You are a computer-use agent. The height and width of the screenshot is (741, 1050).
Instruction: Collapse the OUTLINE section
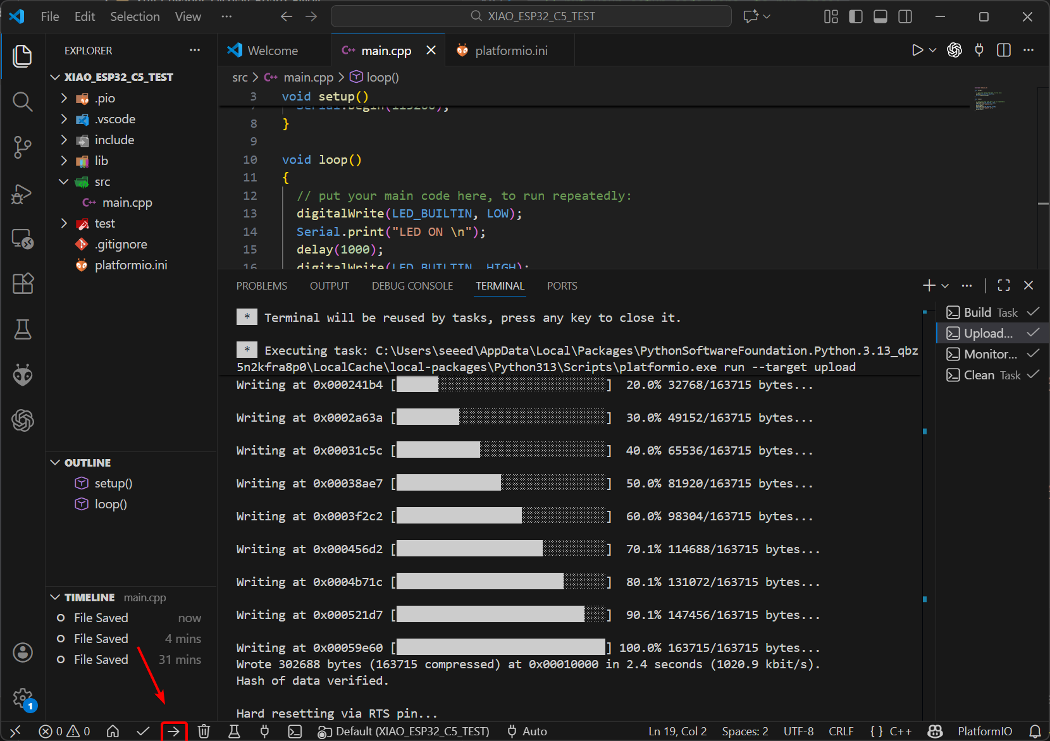tap(87, 463)
